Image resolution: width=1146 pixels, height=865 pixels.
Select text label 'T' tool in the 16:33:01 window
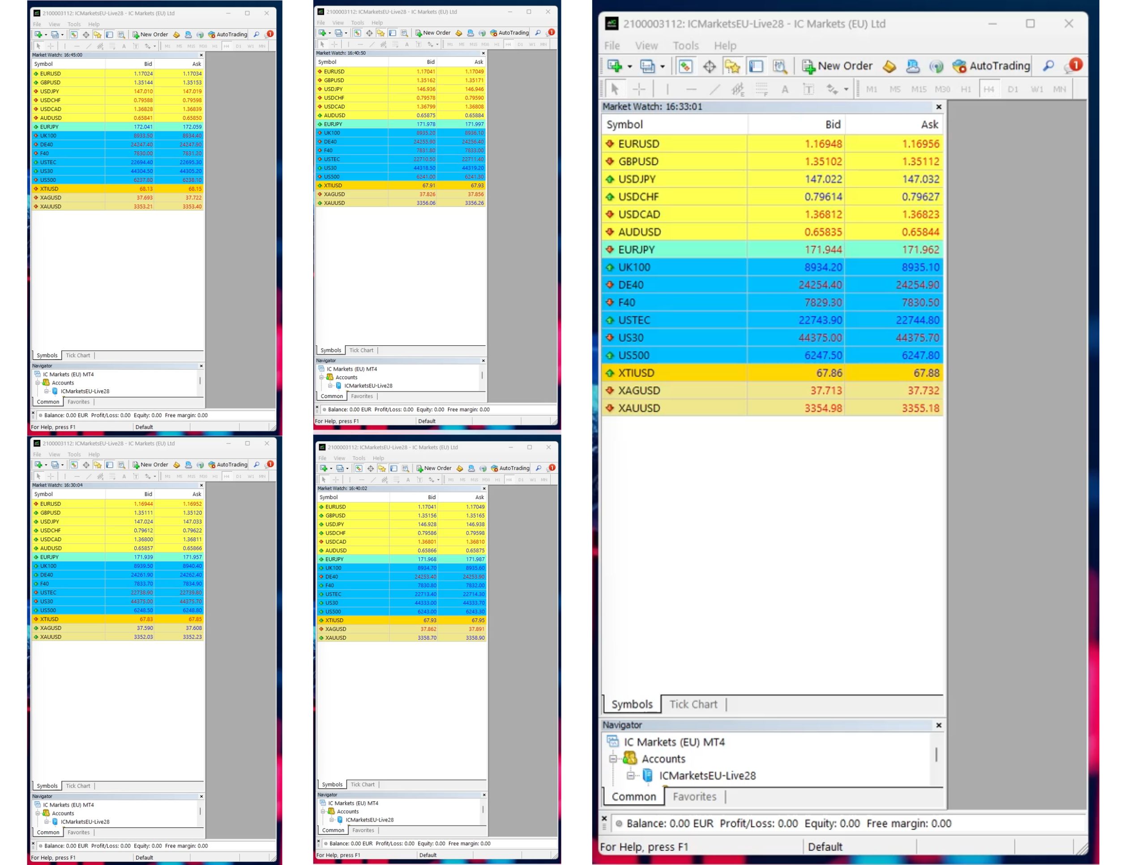[809, 89]
